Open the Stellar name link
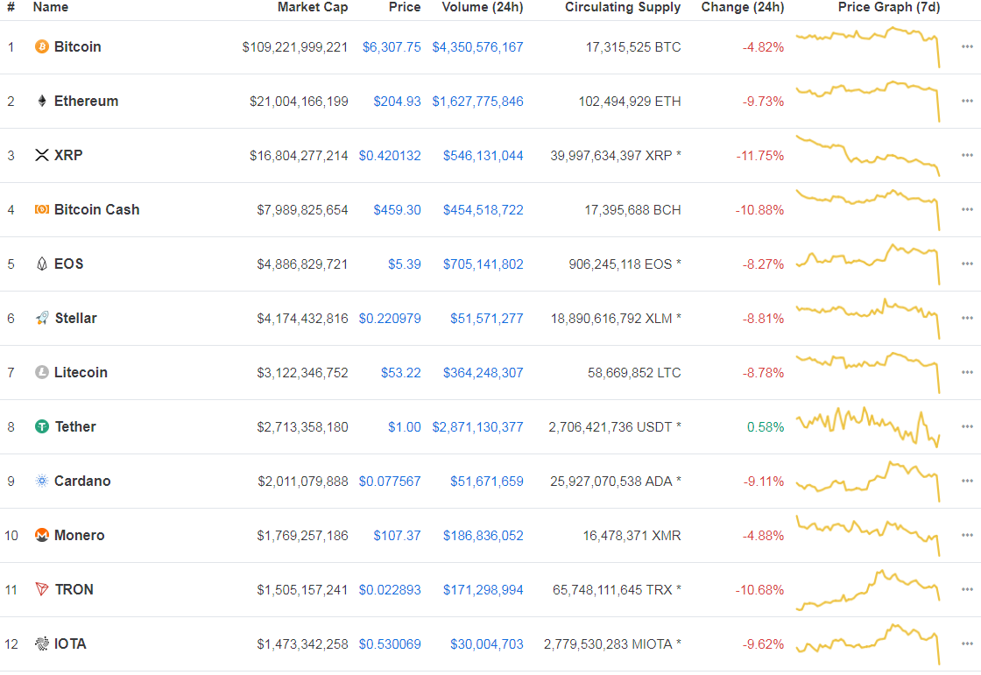The width and height of the screenshot is (981, 675). tap(75, 318)
